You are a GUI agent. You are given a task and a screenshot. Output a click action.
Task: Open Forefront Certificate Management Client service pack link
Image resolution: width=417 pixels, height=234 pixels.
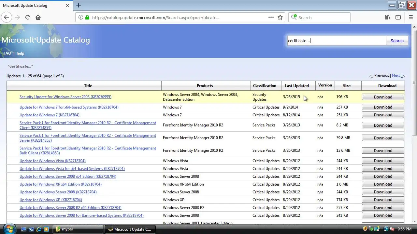(x=88, y=125)
